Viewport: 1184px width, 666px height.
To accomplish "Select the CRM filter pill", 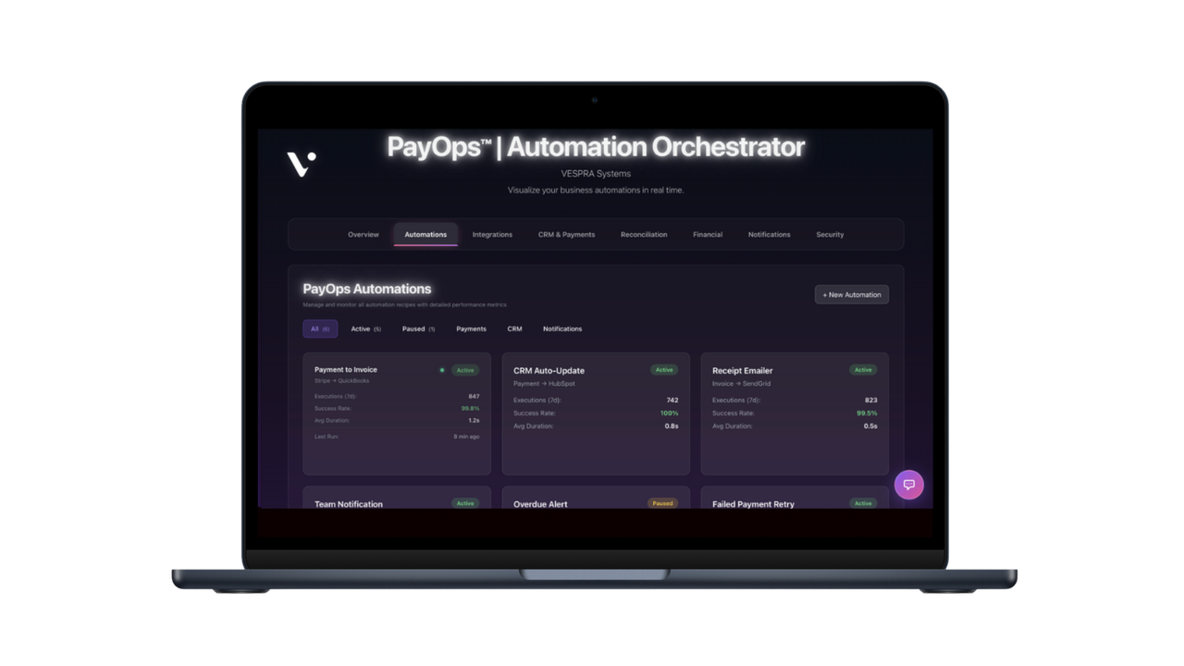I will pos(514,328).
